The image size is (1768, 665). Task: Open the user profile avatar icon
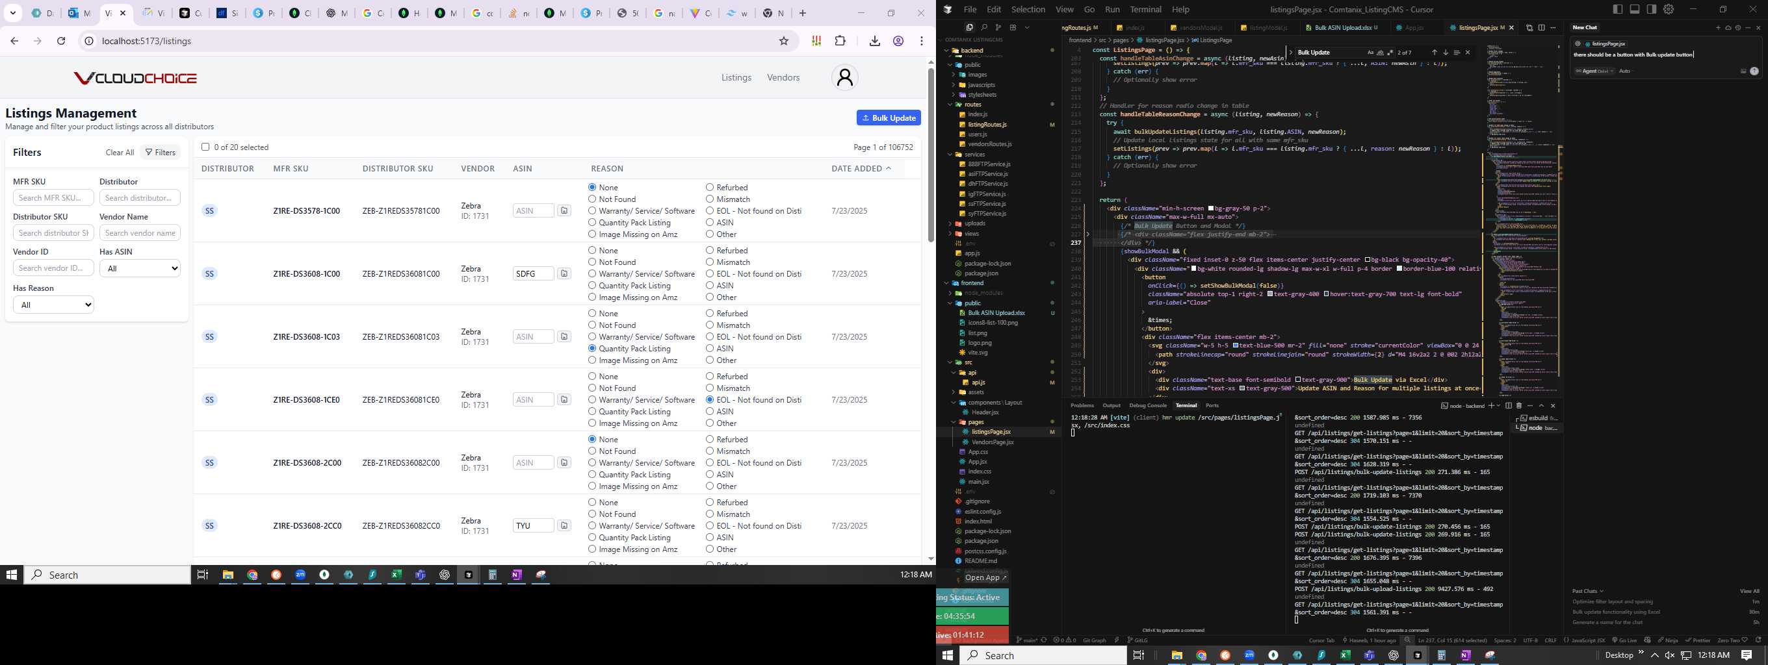tap(845, 77)
